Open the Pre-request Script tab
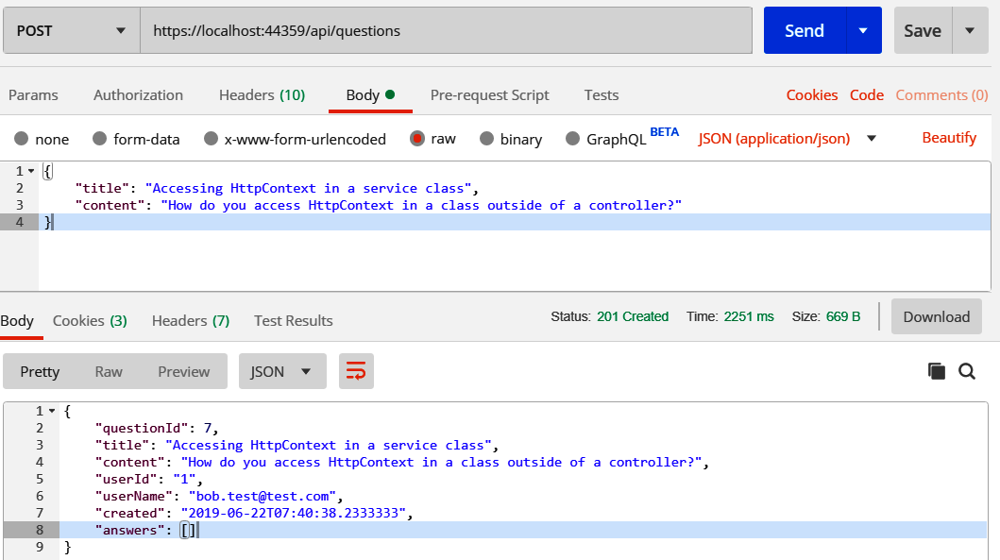Screen dimensions: 1000x560 click(489, 94)
